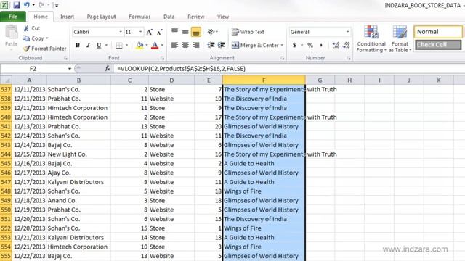
Task: Open the font size dropdown
Action: click(140, 32)
